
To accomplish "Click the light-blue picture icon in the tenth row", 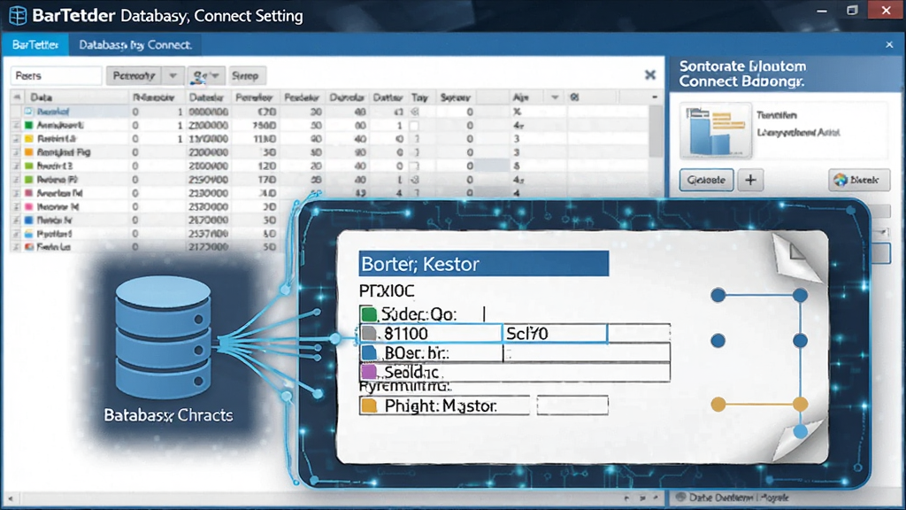I will (28, 234).
